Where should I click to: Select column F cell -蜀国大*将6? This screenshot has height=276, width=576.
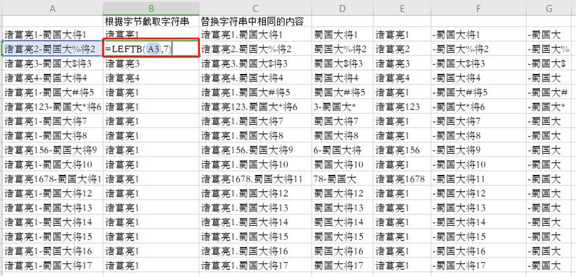click(x=478, y=107)
